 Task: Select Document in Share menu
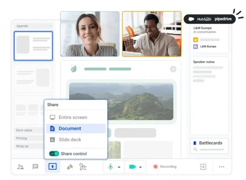tap(76, 128)
